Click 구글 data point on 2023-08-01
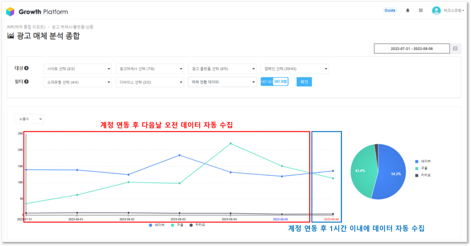 coord(77,195)
